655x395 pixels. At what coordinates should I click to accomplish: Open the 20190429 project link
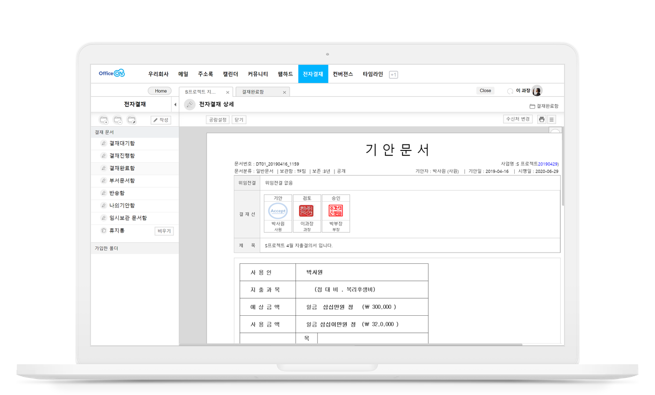[x=548, y=163]
